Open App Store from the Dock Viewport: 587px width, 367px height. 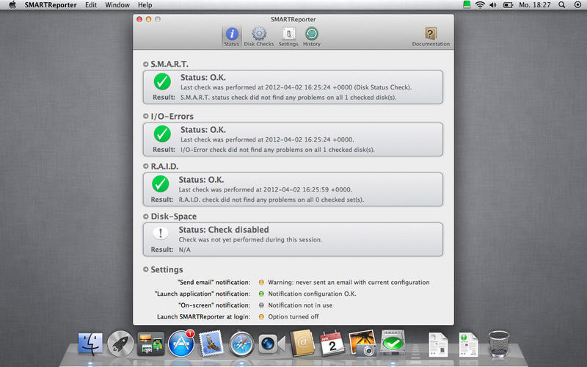tap(181, 342)
